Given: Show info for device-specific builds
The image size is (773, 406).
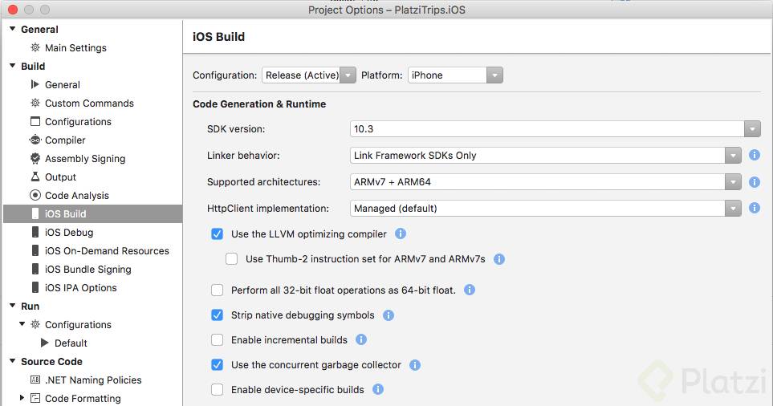Looking at the screenshot, I should pos(377,389).
